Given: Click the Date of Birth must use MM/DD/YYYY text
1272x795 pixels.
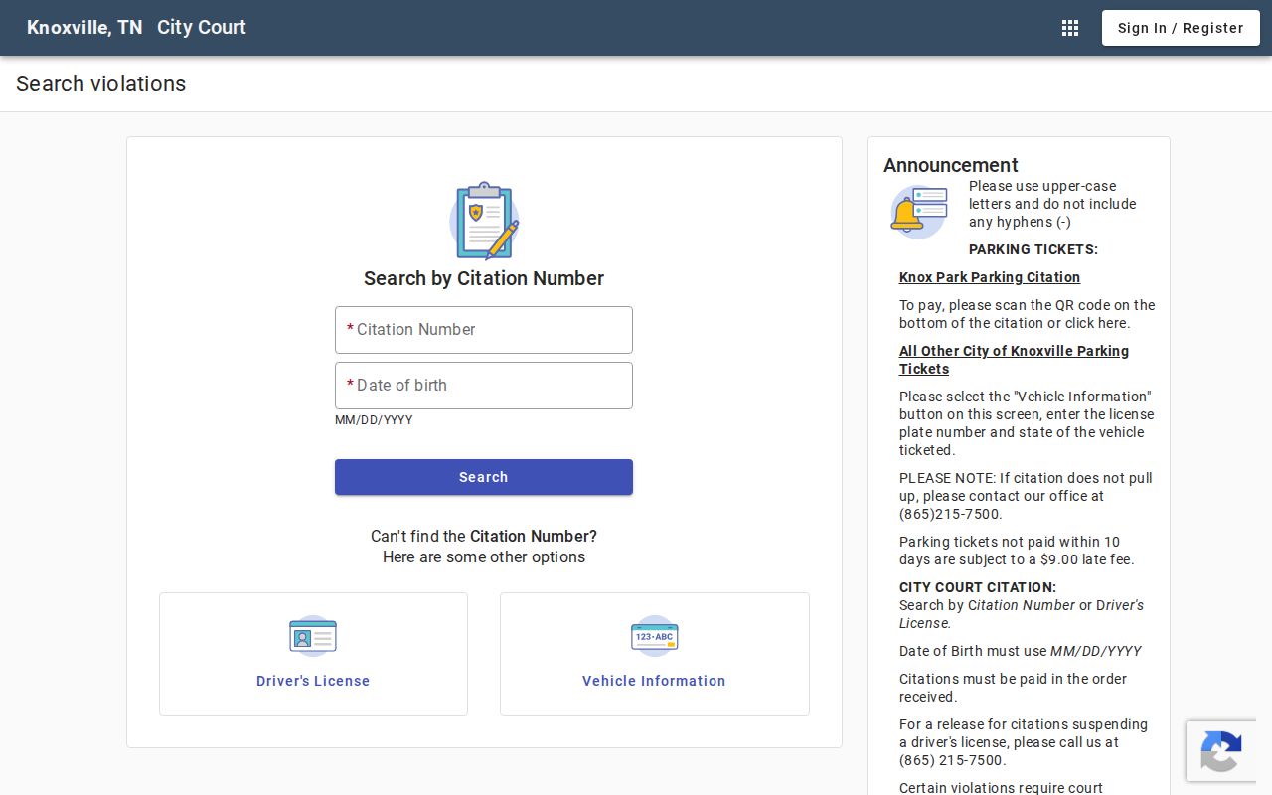Looking at the screenshot, I should click(x=1021, y=651).
